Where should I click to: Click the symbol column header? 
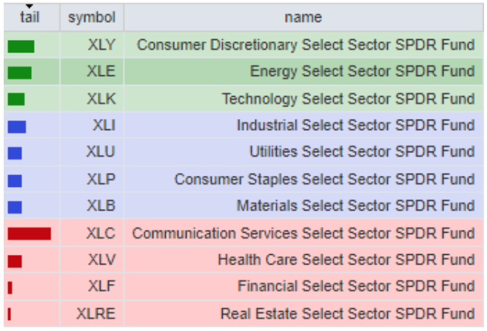click(x=92, y=18)
